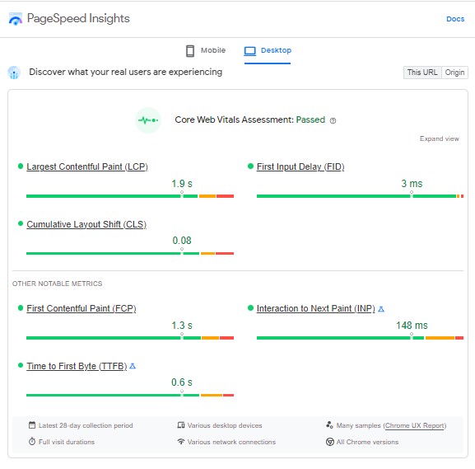Click Full visit durations text

tap(67, 442)
